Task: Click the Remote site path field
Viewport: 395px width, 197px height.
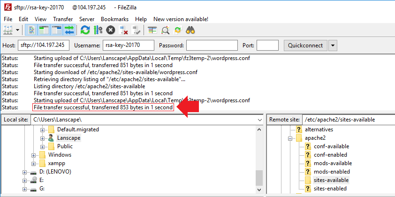Action: click(349, 120)
